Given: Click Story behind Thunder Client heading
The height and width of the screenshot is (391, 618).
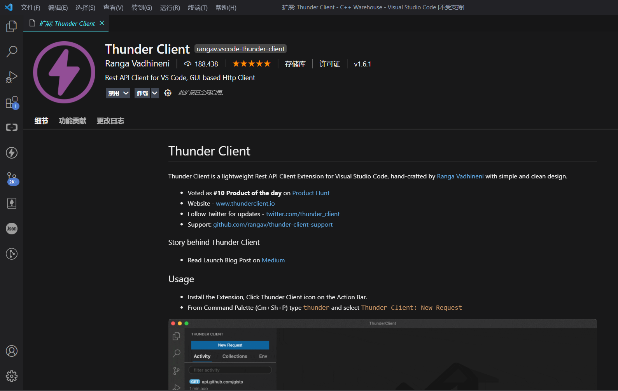Looking at the screenshot, I should tap(214, 242).
